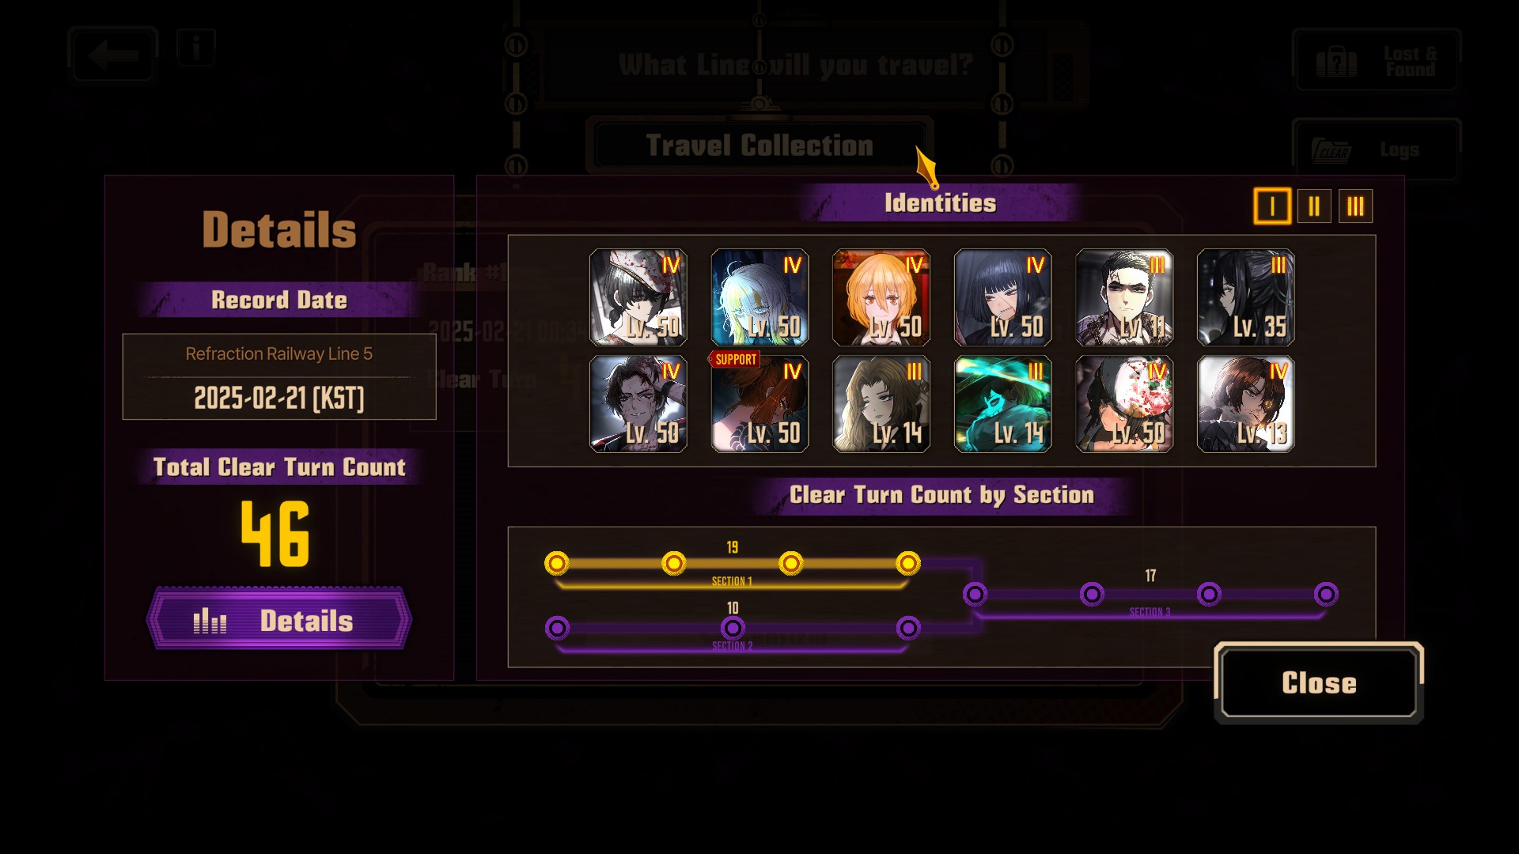Click the last yellow node of Section 1
Viewport: 1519px width, 854px height.
click(908, 563)
